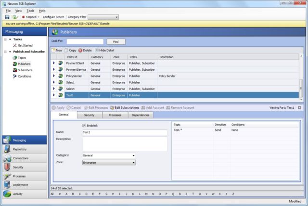This screenshot has width=308, height=206.
Task: Click the Find button
Action: [x=116, y=42]
